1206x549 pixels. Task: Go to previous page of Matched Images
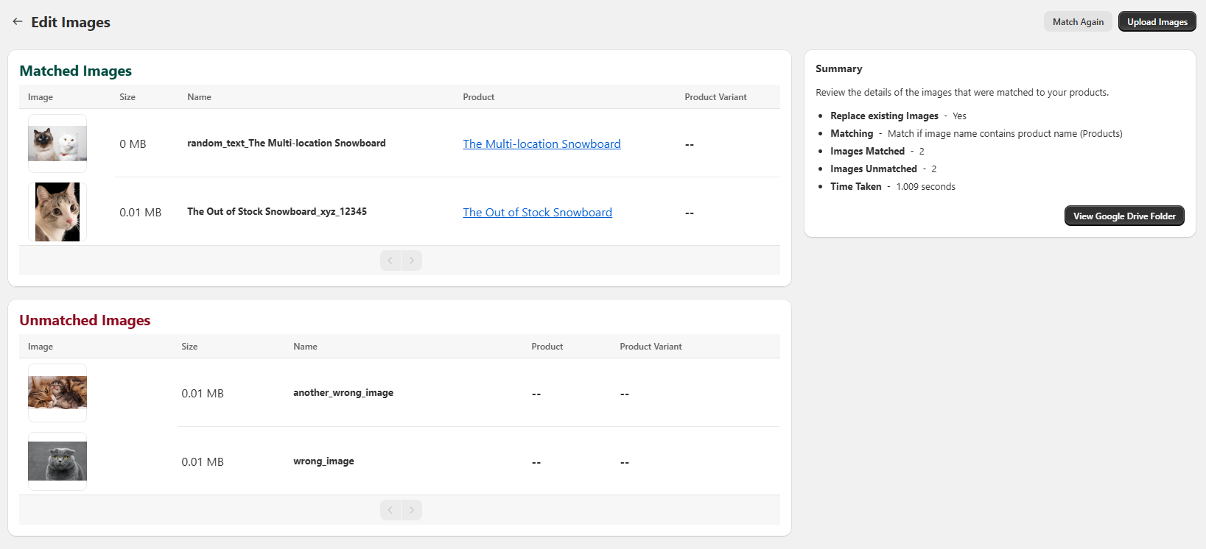pyautogui.click(x=390, y=261)
